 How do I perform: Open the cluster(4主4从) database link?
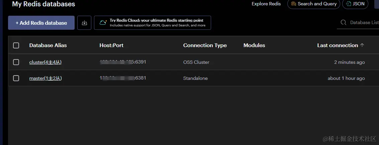pos(45,62)
